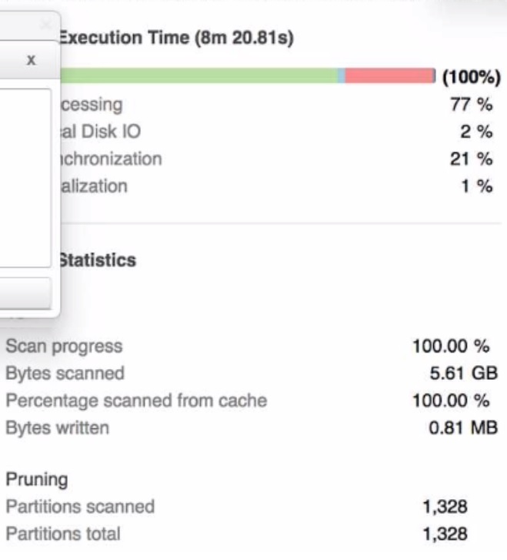The image size is (507, 560).
Task: Select the Partitions total value 1,328
Action: pos(445,533)
